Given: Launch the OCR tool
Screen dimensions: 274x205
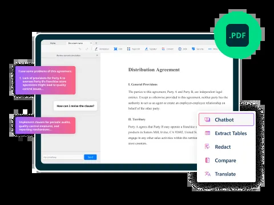Looking at the screenshot, I should point(183,49).
